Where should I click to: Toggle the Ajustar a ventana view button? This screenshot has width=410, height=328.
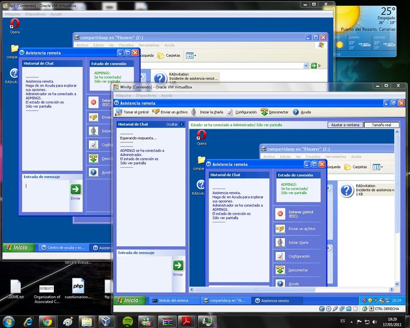point(346,125)
